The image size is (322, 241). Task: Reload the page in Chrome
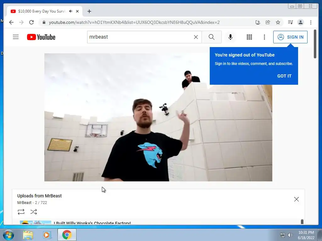31,22
